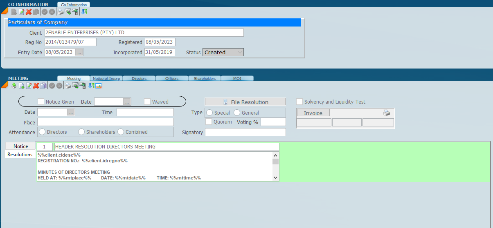
Task: Click the down arrow of resolution text scrollbar
Action: (275, 178)
